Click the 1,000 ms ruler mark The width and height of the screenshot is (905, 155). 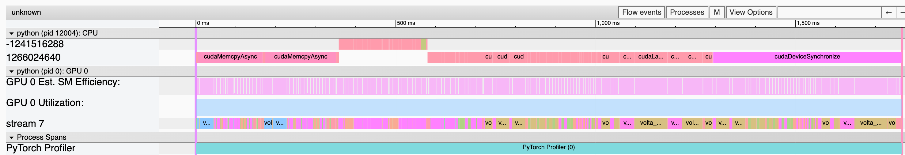pos(608,23)
